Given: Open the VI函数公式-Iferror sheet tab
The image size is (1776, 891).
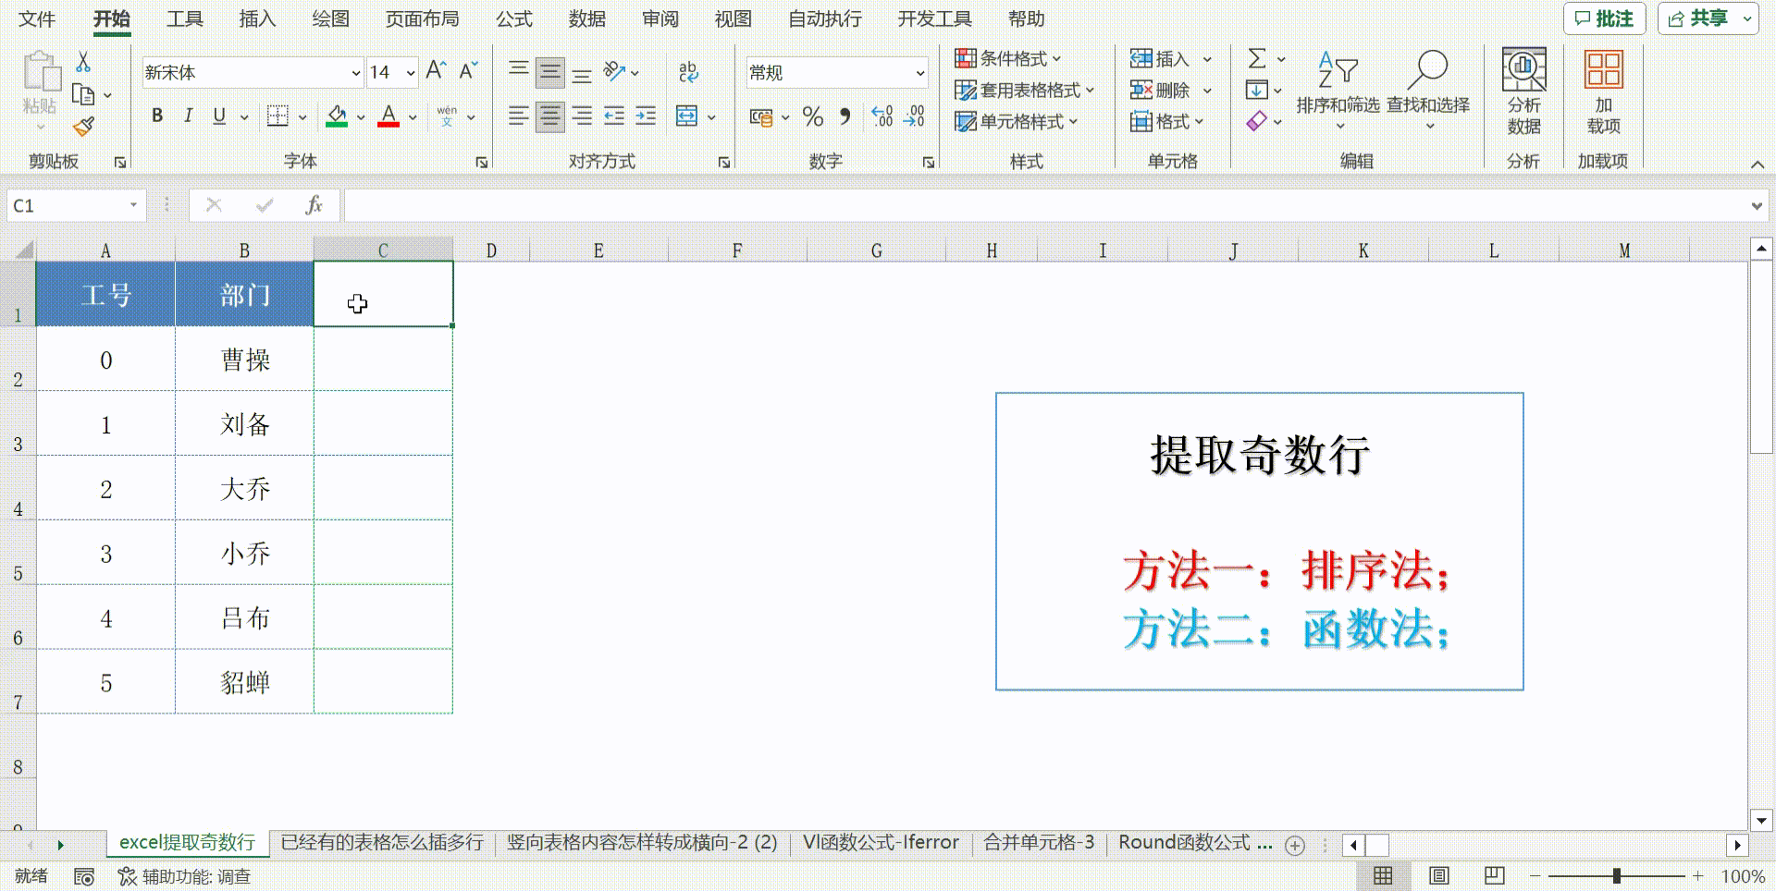Looking at the screenshot, I should [x=880, y=842].
